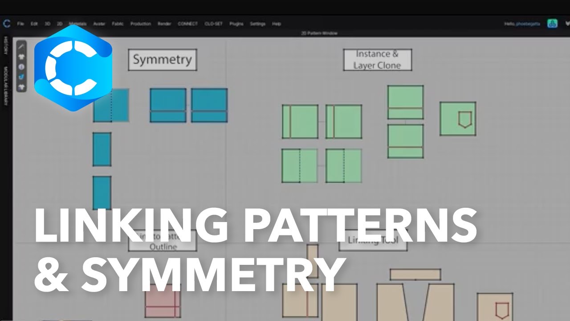Select the top-left green pattern with a solid inner line

point(300,121)
